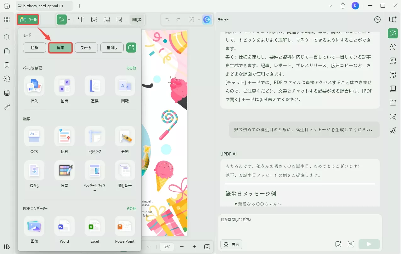Switch to the 注釈 mode tab
Image resolution: width=401 pixels, height=254 pixels.
[x=34, y=48]
